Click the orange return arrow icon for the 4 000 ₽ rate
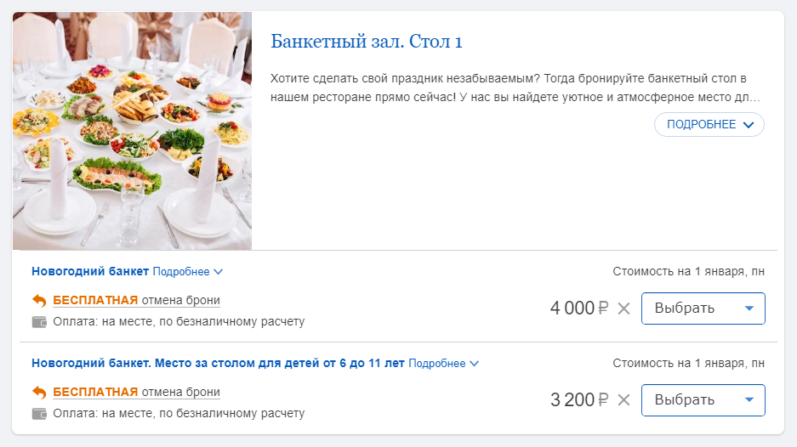797x447 pixels. [x=39, y=300]
